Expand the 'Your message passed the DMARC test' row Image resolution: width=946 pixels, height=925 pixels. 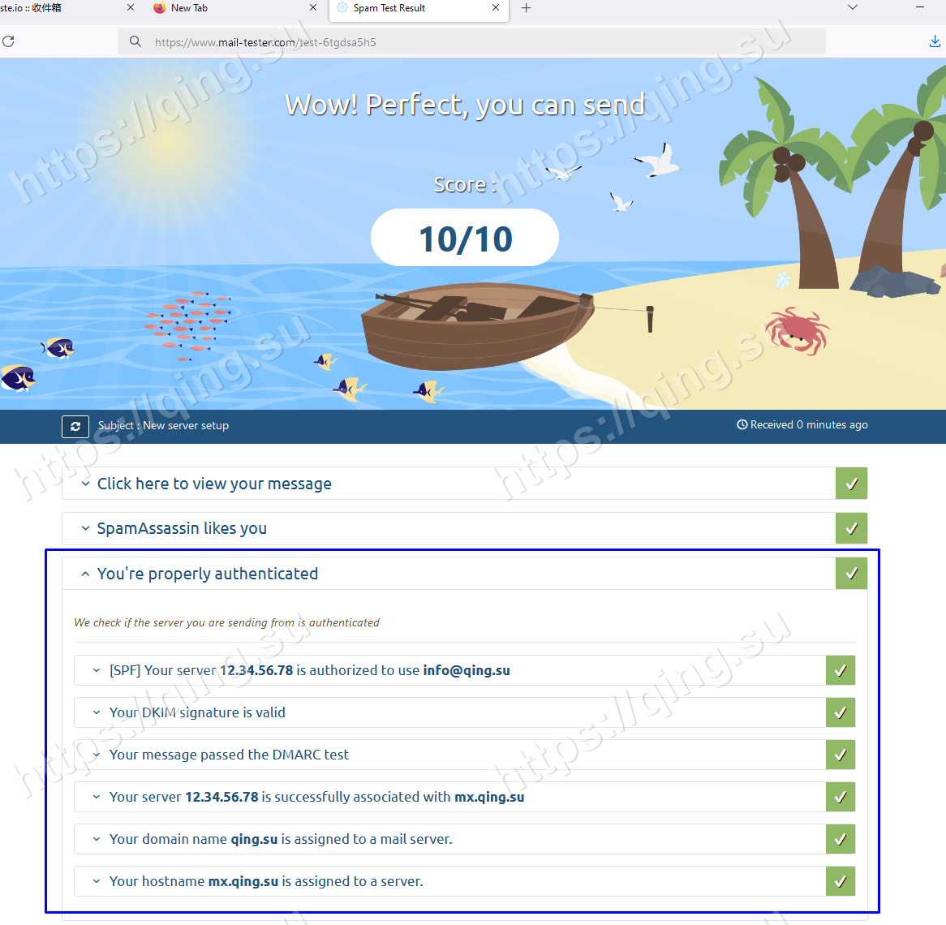(229, 755)
